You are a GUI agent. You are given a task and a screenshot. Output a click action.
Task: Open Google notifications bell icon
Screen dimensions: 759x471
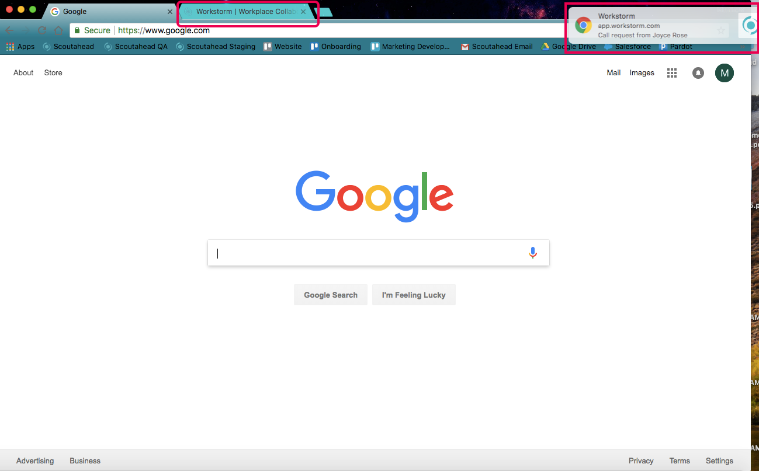(x=698, y=73)
